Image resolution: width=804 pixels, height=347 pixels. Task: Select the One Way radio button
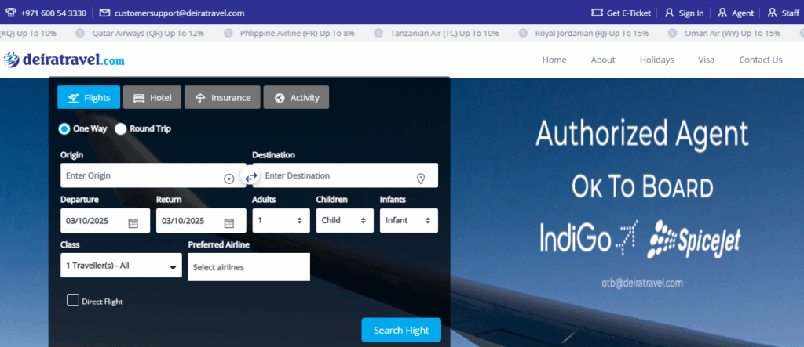(x=64, y=129)
